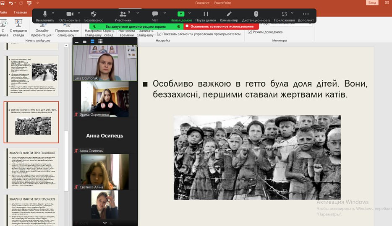
Task: Start slideshow С начала
Action: coord(3,28)
